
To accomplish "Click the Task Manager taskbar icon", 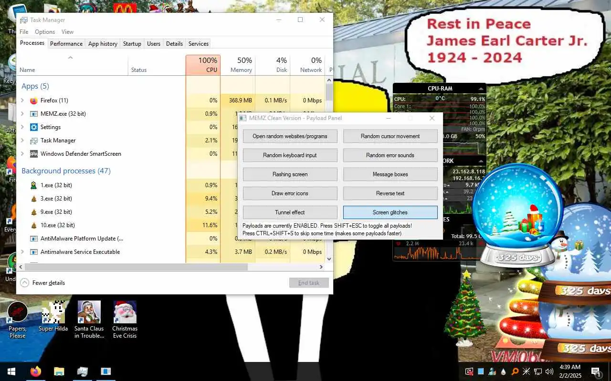I will [82, 371].
